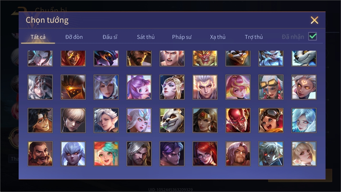
Task: Choose the teal-haired hero with orange hat
Action: pos(106,154)
